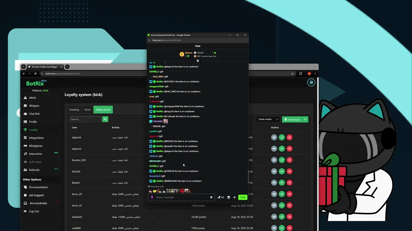Click the BotRix logo

pos(36,83)
